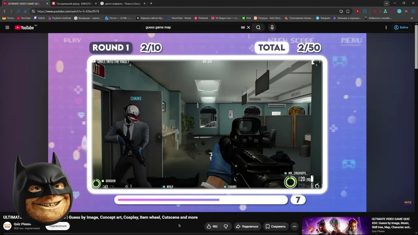The image size is (418, 235).
Task: Dislike the video with thumbs-down
Action: (226, 227)
